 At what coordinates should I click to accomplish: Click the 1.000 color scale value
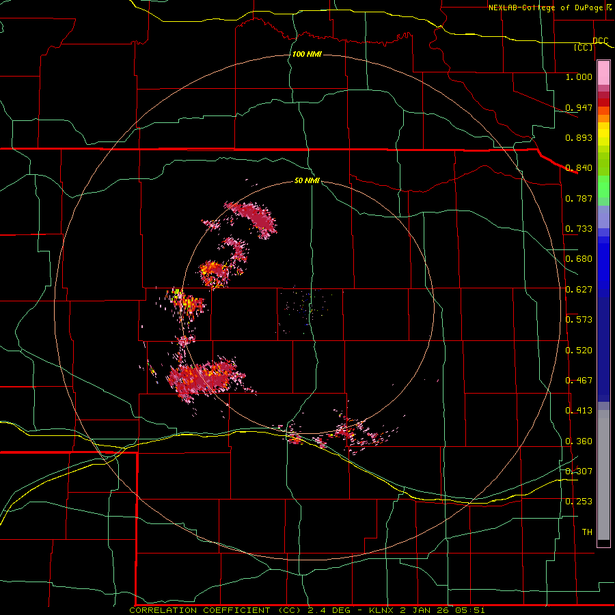pos(579,77)
